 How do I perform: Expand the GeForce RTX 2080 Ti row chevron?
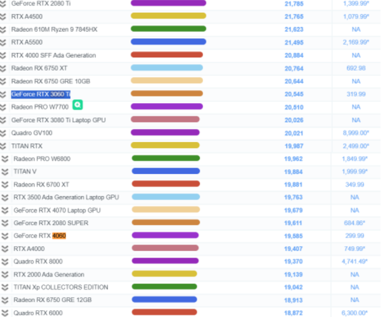pos(3,4)
